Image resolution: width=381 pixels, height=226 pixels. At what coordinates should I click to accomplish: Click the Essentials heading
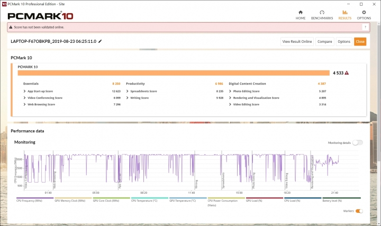(31, 84)
